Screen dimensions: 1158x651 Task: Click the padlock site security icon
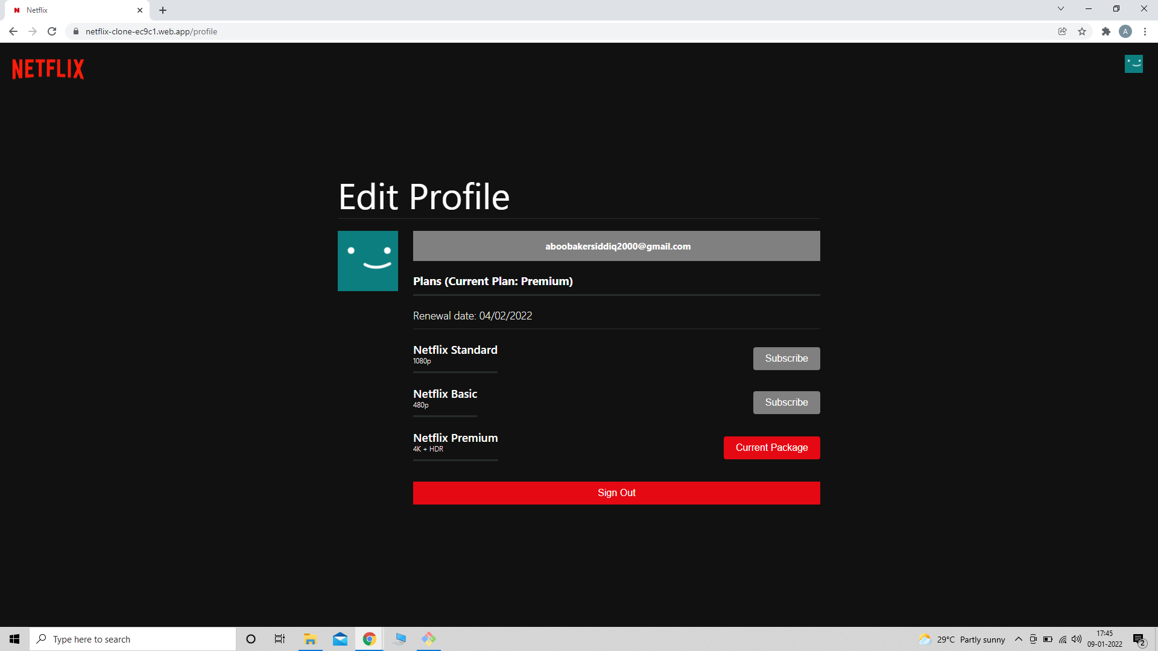point(75,31)
